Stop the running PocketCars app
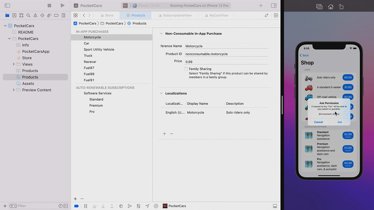The height and width of the screenshot is (210, 374). [49, 6]
